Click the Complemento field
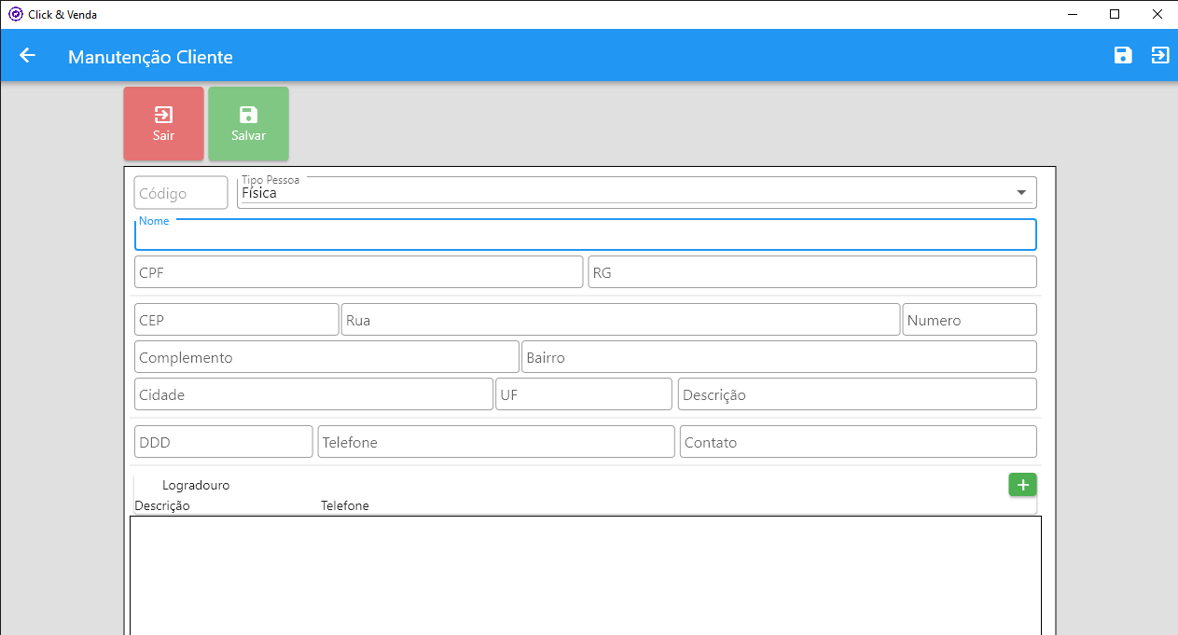 (326, 357)
